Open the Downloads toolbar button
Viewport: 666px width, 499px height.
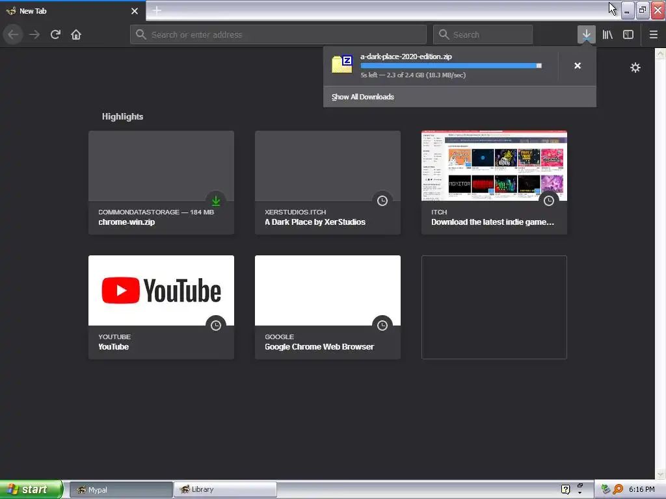[586, 34]
